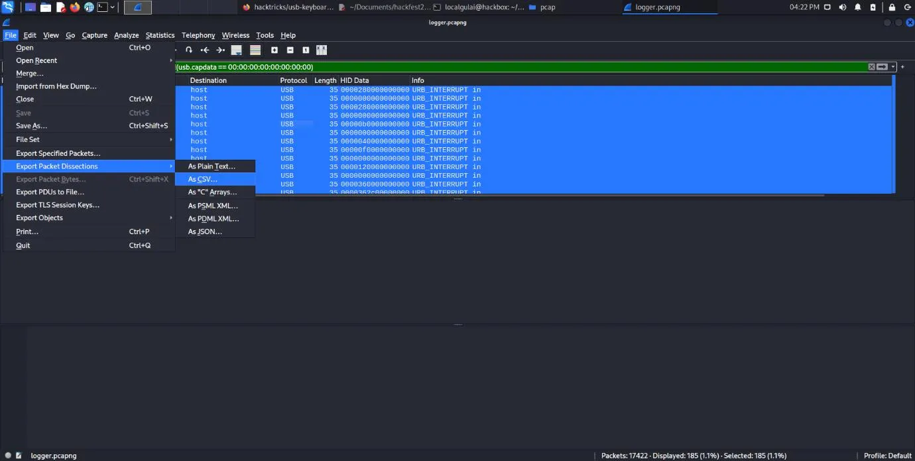Click Save As in File menu

click(x=32, y=126)
